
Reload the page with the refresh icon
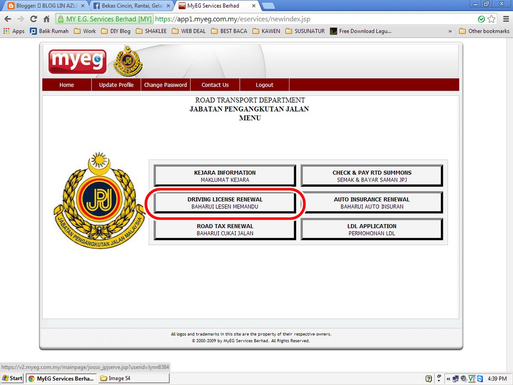coord(33,19)
